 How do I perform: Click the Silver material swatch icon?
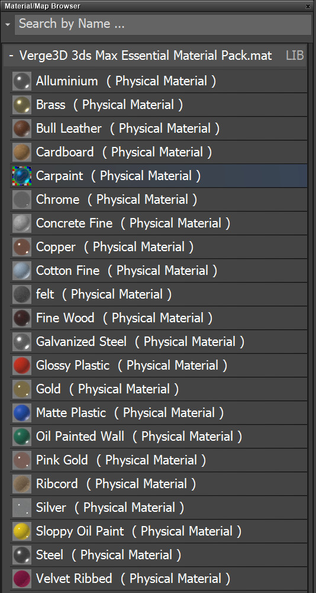pos(21,508)
